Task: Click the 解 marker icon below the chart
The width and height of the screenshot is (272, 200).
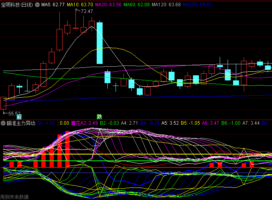Action: (x=19, y=117)
